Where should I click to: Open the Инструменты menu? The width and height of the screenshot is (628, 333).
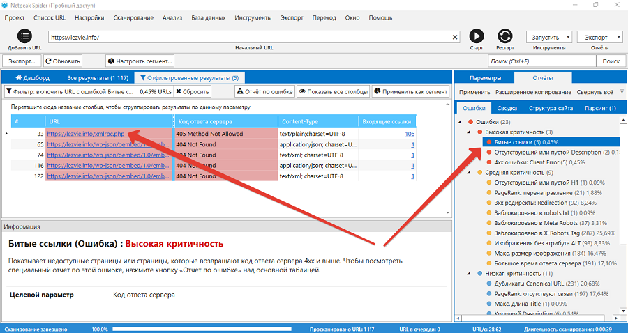click(253, 17)
